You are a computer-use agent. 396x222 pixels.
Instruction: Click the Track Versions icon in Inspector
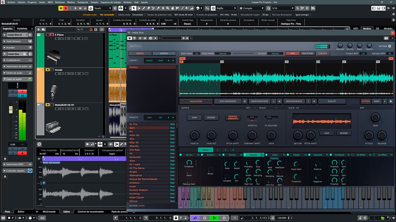pyautogui.click(x=30, y=41)
